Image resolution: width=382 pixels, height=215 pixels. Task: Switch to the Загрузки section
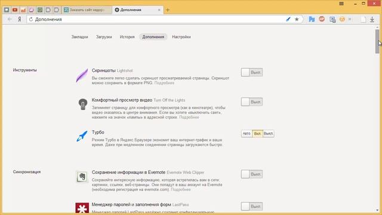coord(104,37)
